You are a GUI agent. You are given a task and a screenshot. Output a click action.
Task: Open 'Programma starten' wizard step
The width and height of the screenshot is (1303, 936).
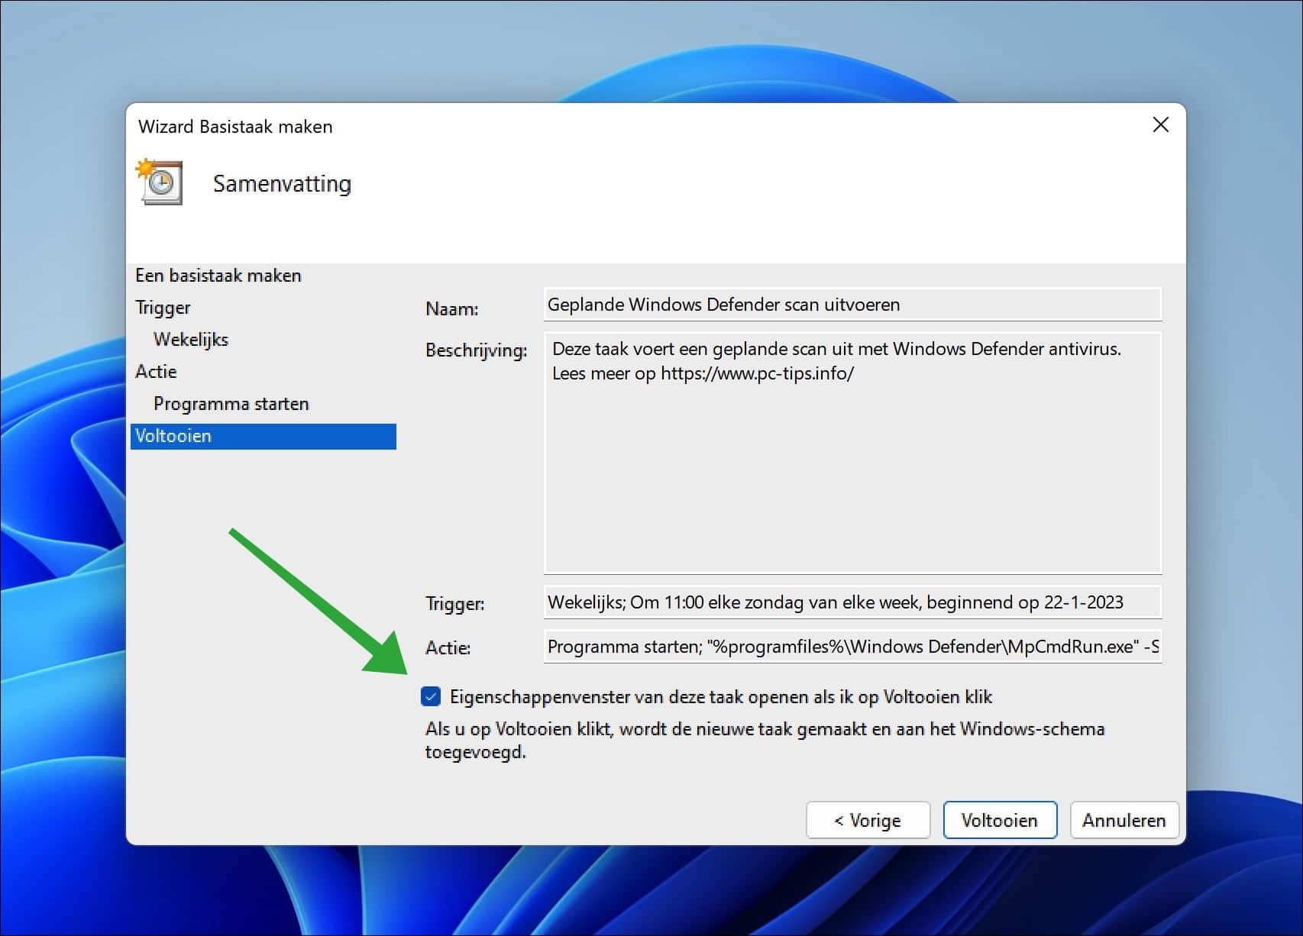231,403
